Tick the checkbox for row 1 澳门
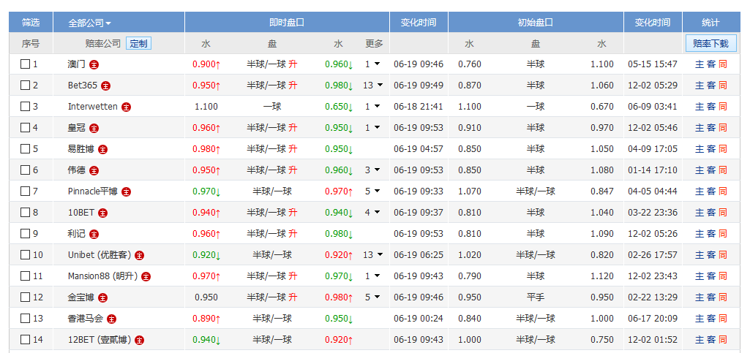The width and height of the screenshot is (750, 353). [25, 64]
